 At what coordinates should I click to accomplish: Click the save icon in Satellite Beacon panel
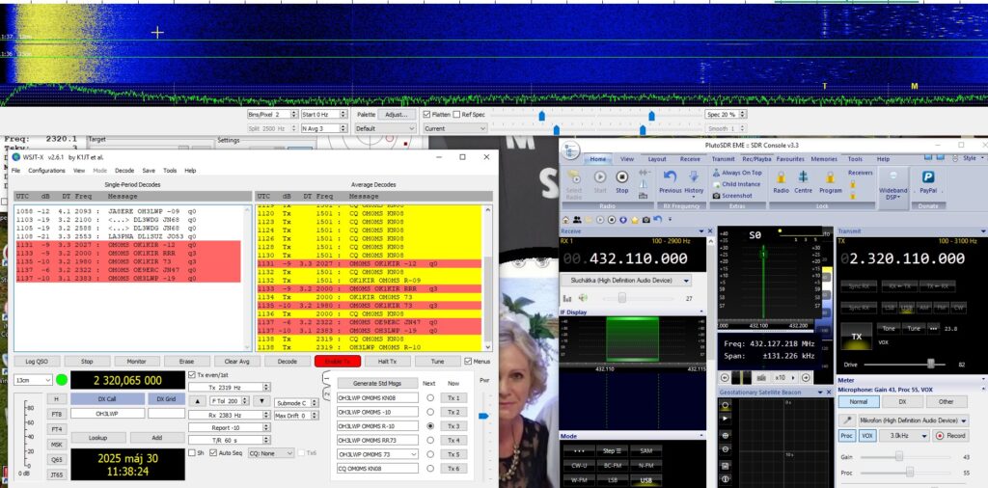725,466
